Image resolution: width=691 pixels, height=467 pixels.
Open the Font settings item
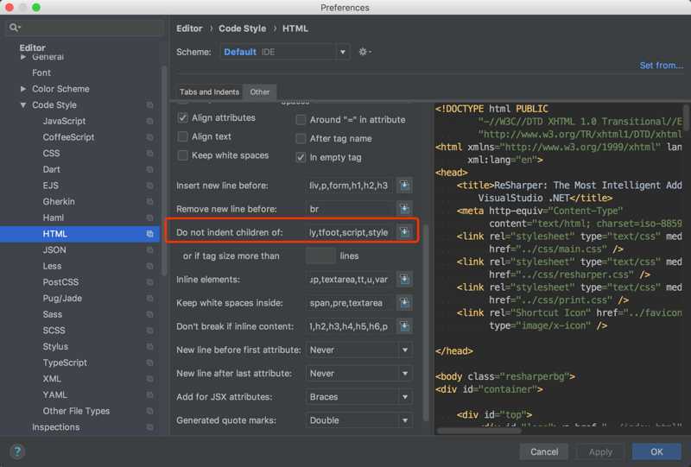(x=41, y=73)
